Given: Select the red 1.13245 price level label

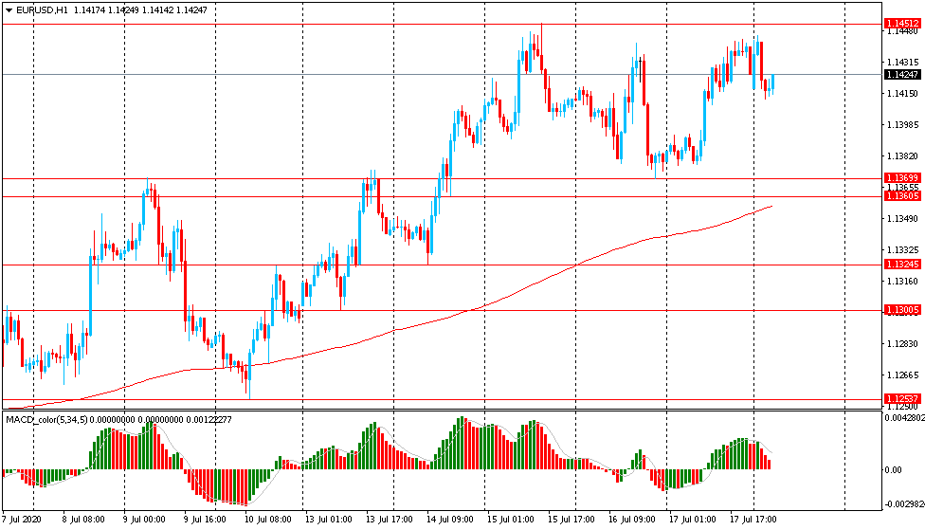Looking at the screenshot, I should click(902, 265).
